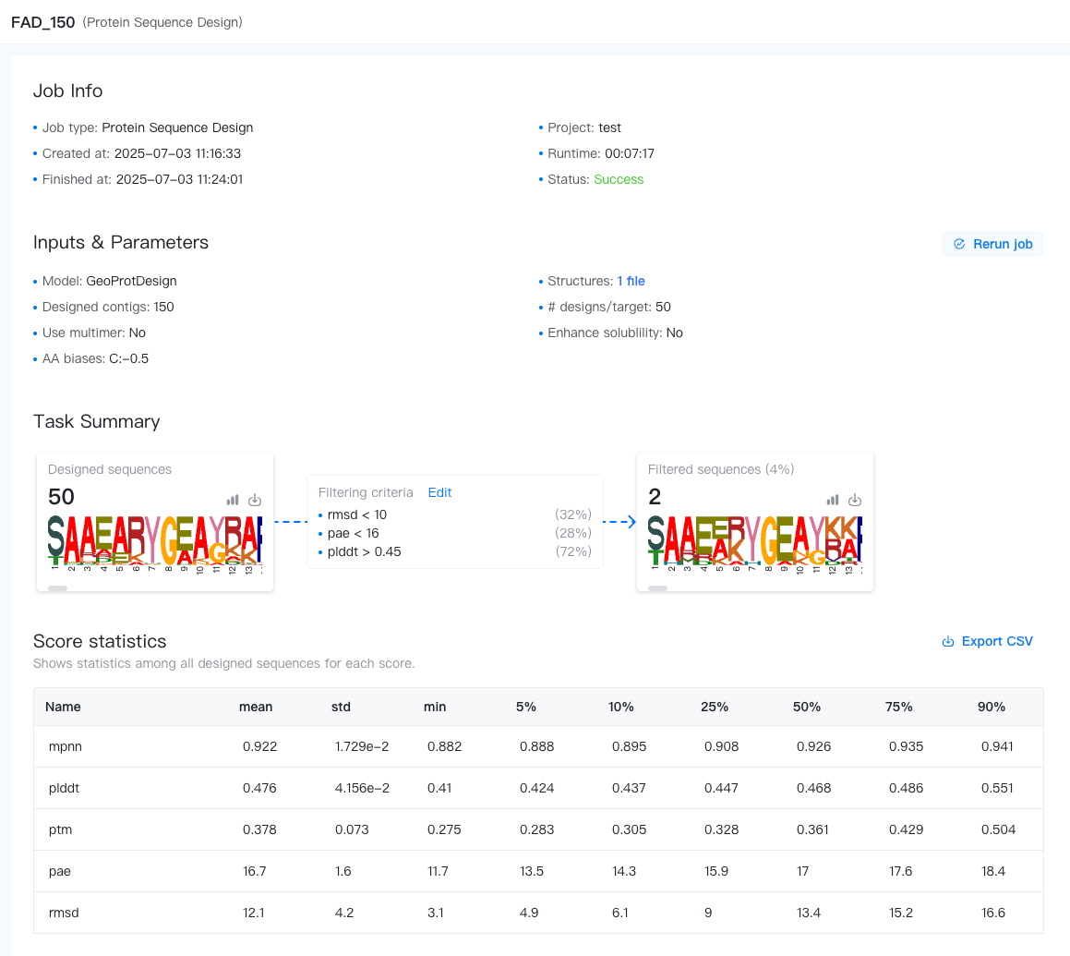Click the FAD_150 job title
This screenshot has width=1070, height=956.
click(x=43, y=22)
